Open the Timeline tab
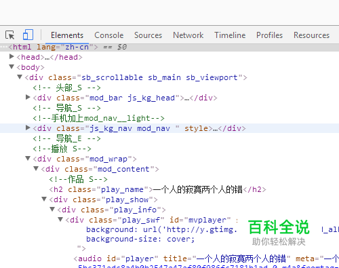Screen dimensions: 339x268 point(230,35)
